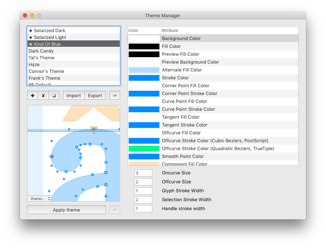Choose the Dark Candy theme
This screenshot has width=326, height=248.
tap(74, 51)
